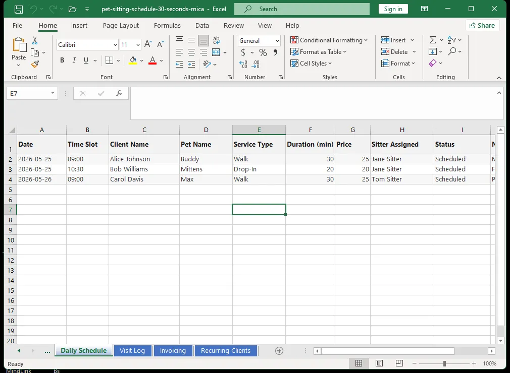Open the General number format dropdown
Viewport: 510px width, 373px height.
[277, 41]
